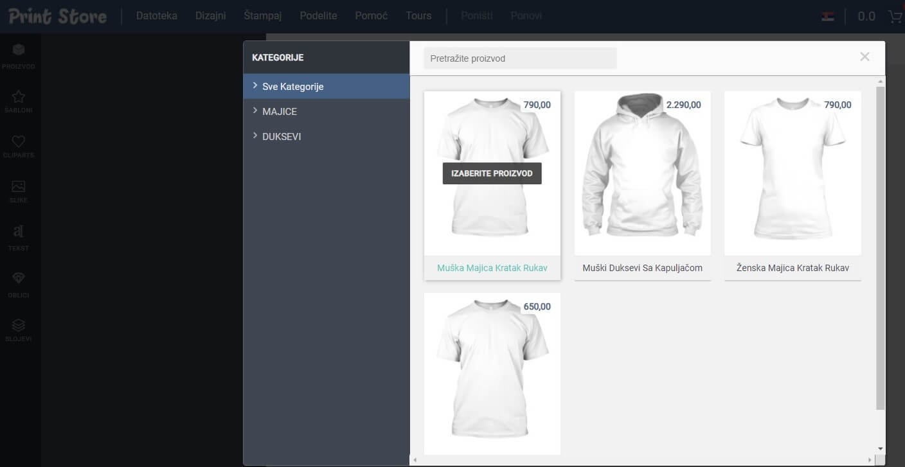The height and width of the screenshot is (467, 905).
Task: Expand the Sve Kategorije chevron
Action: [255, 85]
